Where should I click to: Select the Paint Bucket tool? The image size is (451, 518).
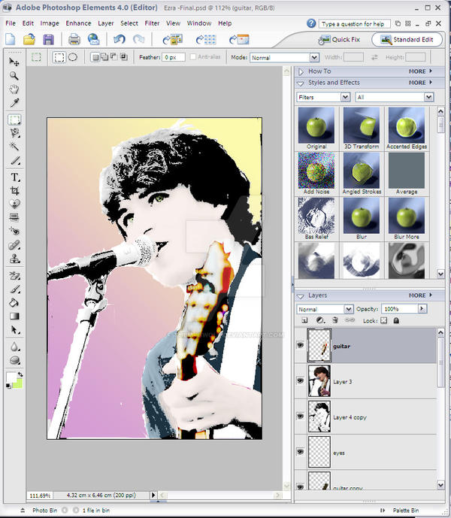coord(14,302)
